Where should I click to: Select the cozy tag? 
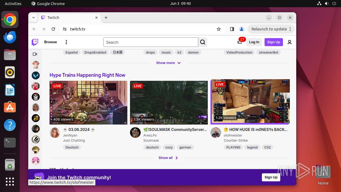[x=169, y=147]
